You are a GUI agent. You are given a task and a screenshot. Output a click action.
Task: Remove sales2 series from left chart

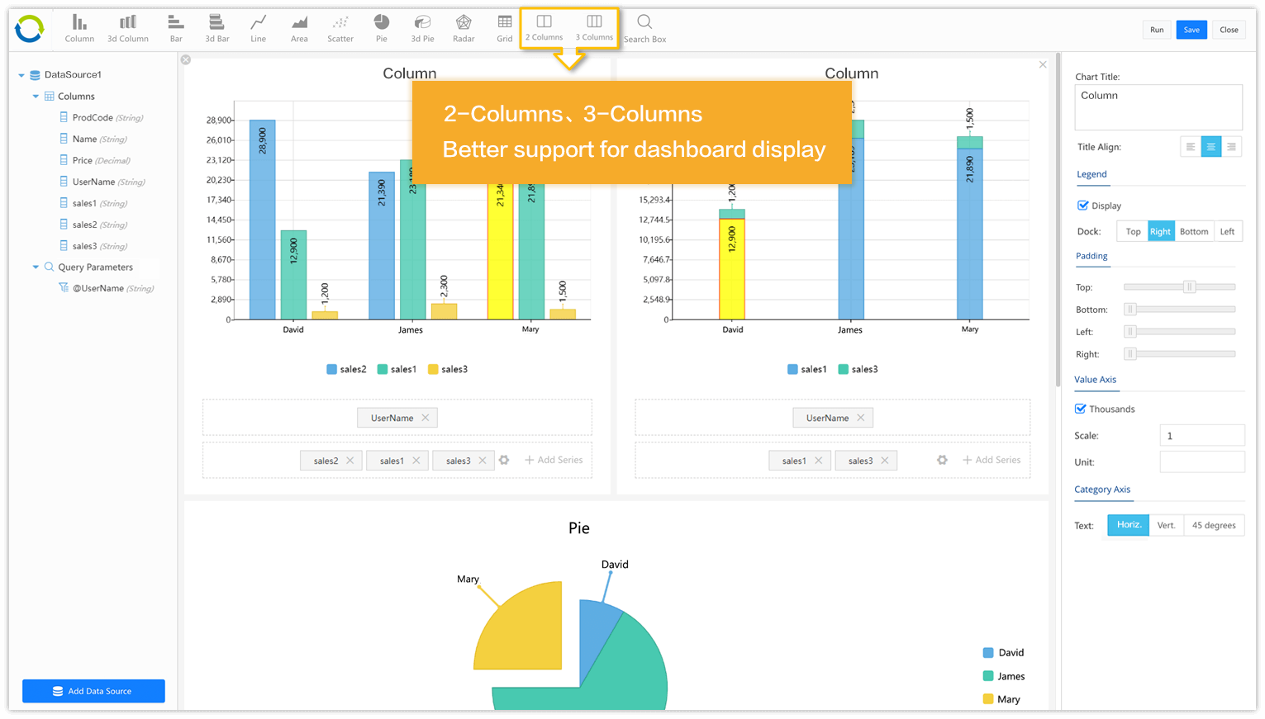tap(350, 461)
